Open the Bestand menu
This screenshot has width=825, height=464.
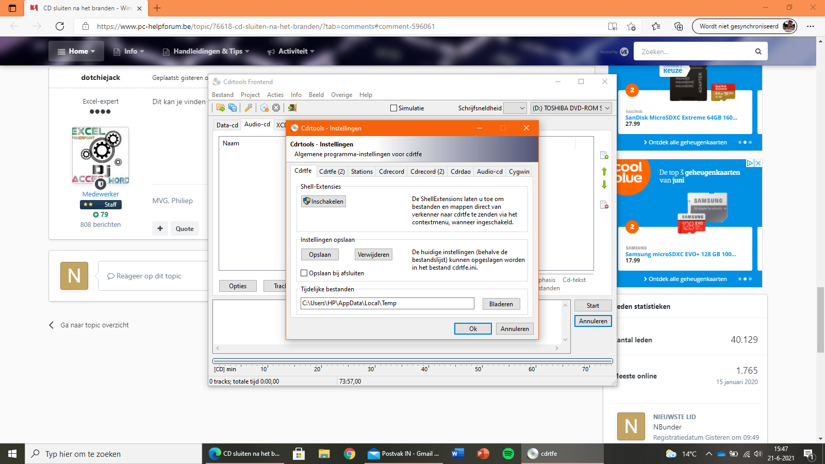(223, 95)
